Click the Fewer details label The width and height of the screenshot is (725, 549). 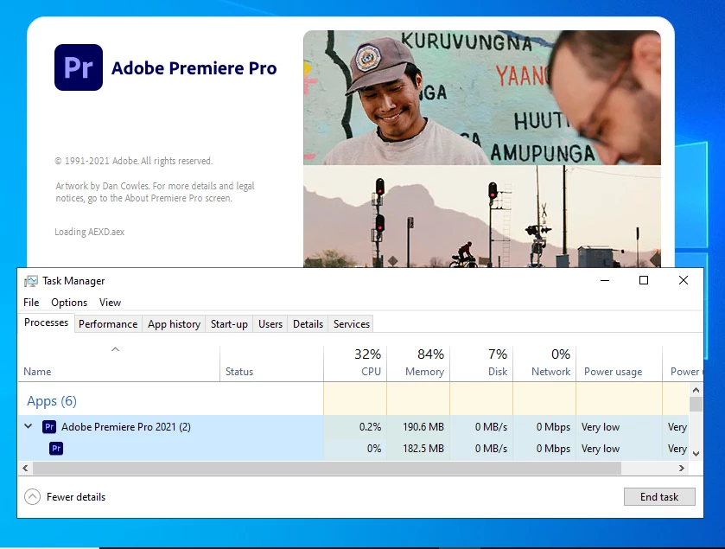tap(76, 497)
